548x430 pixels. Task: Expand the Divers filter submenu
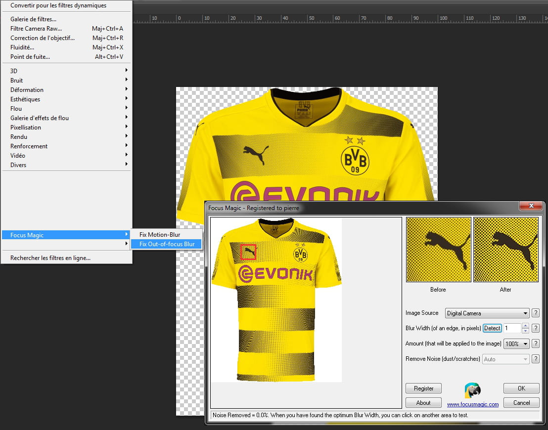pyautogui.click(x=66, y=165)
